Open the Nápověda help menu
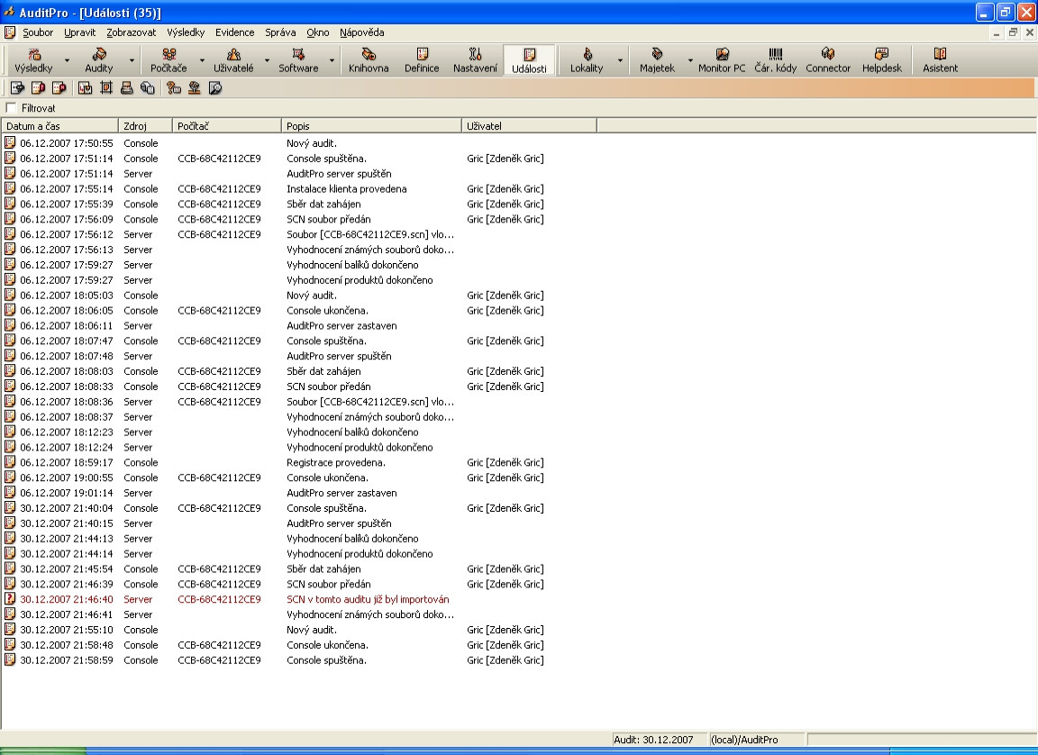Screen dimensions: 1038x755 tap(361, 32)
